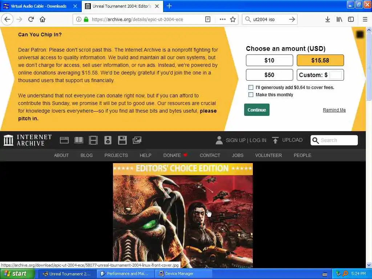The width and height of the screenshot is (372, 279).
Task: Open the DONATE menu item
Action: 175,155
